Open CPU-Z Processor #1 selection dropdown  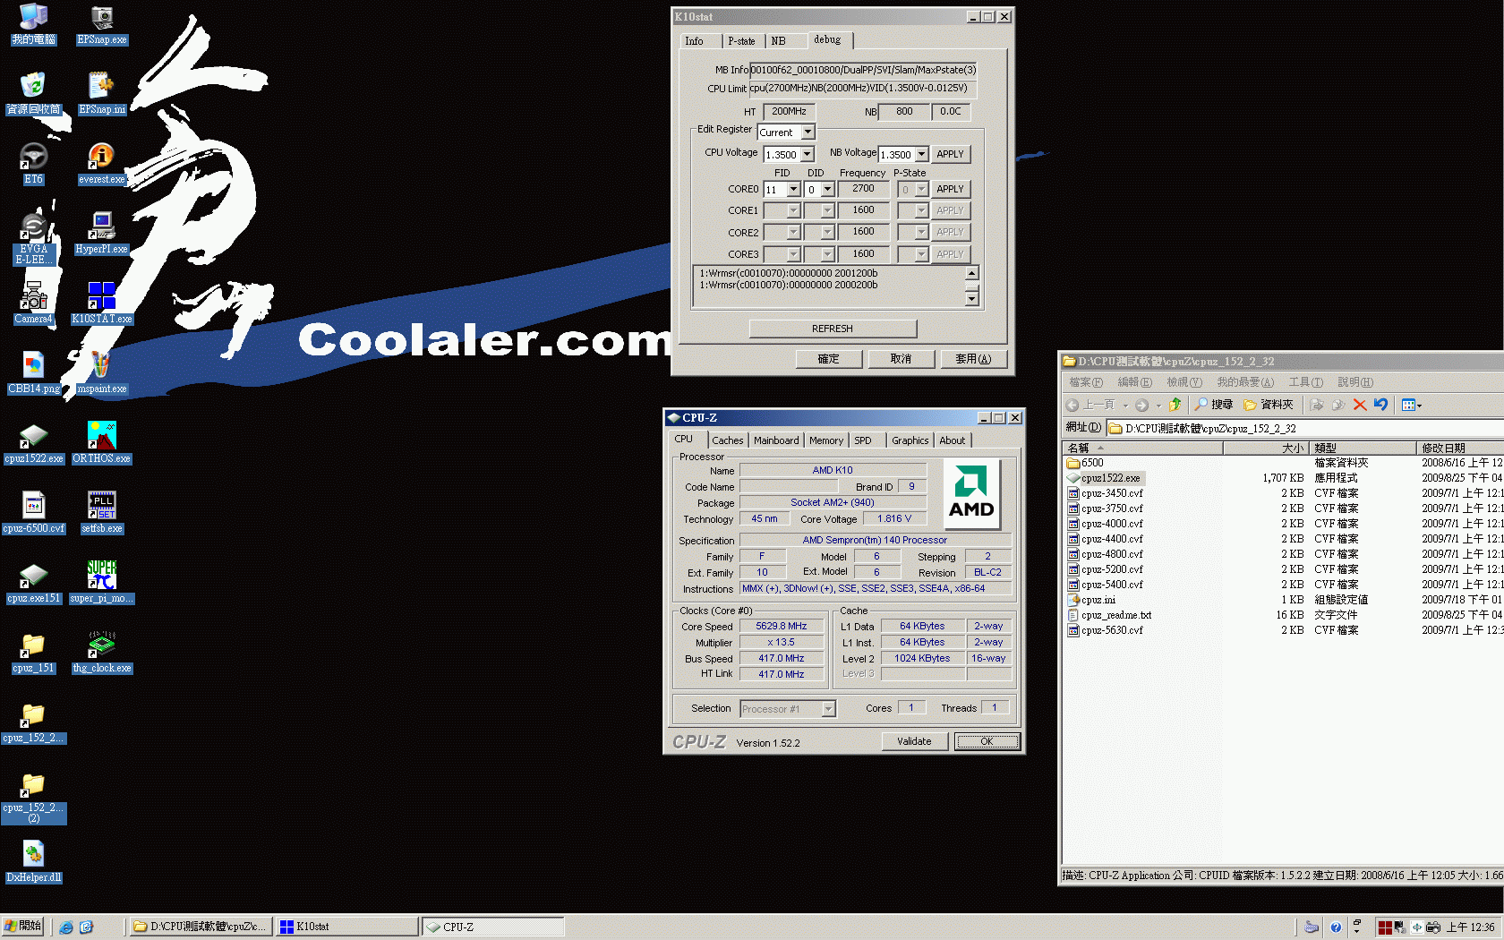[828, 709]
